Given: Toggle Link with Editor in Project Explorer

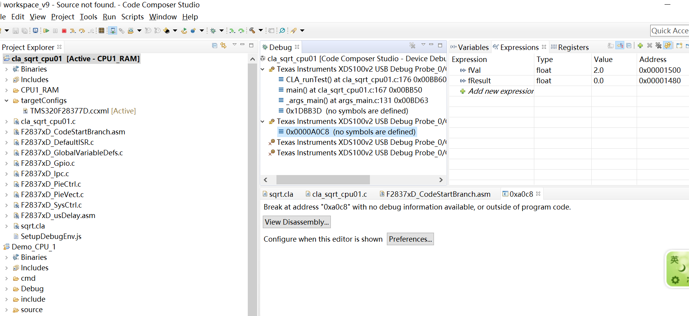Looking at the screenshot, I should pyautogui.click(x=223, y=46).
